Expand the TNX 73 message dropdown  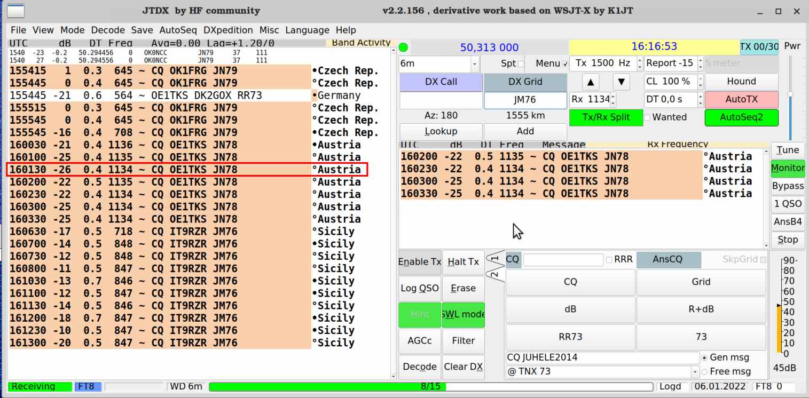point(695,371)
